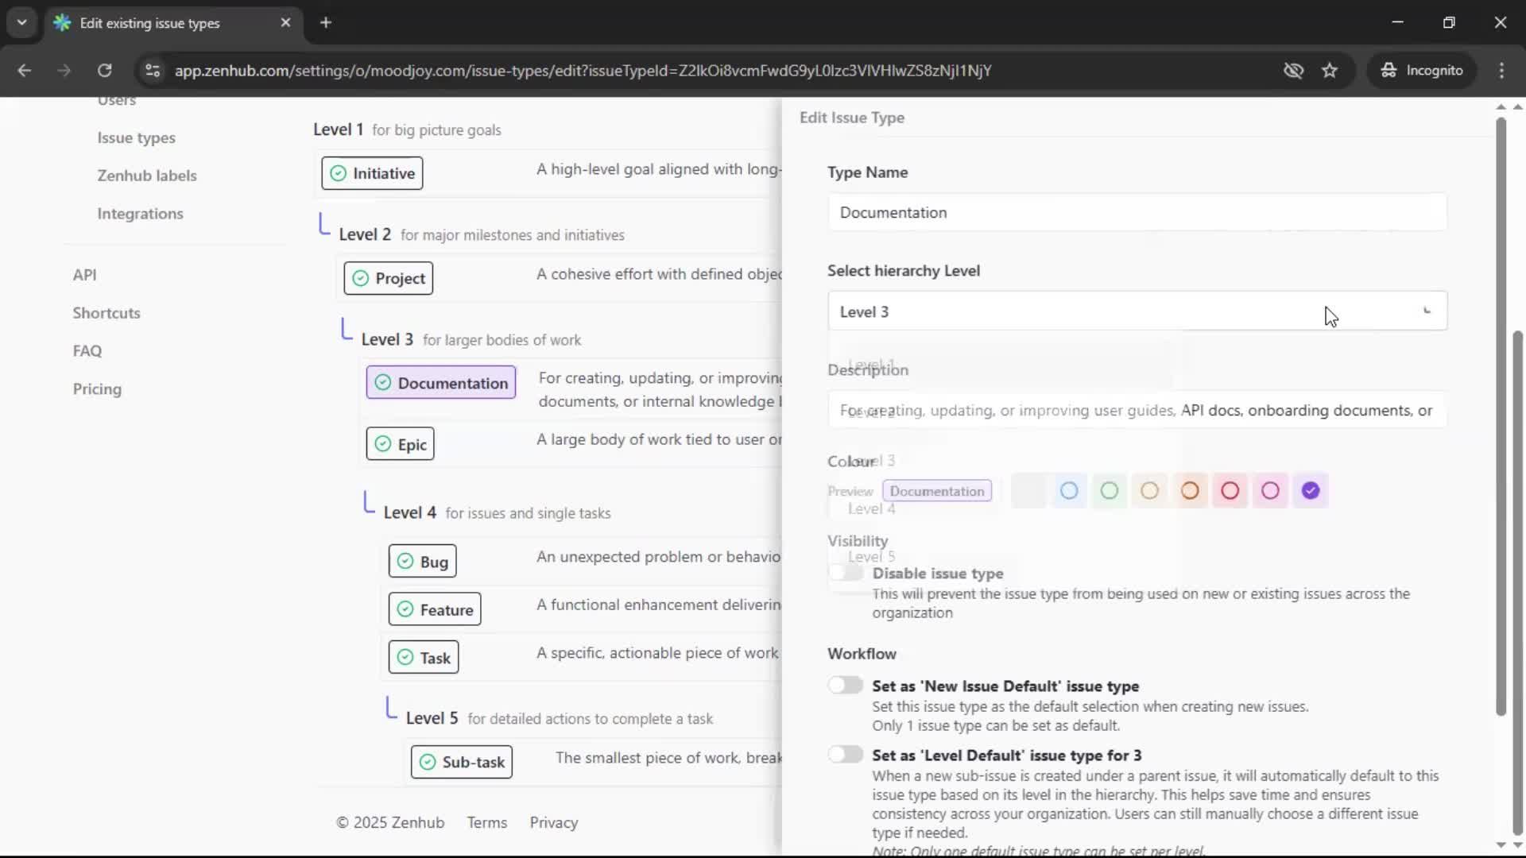Turn on 'Set as New Issue Default'
Screen dimensions: 1526x858
846,685
